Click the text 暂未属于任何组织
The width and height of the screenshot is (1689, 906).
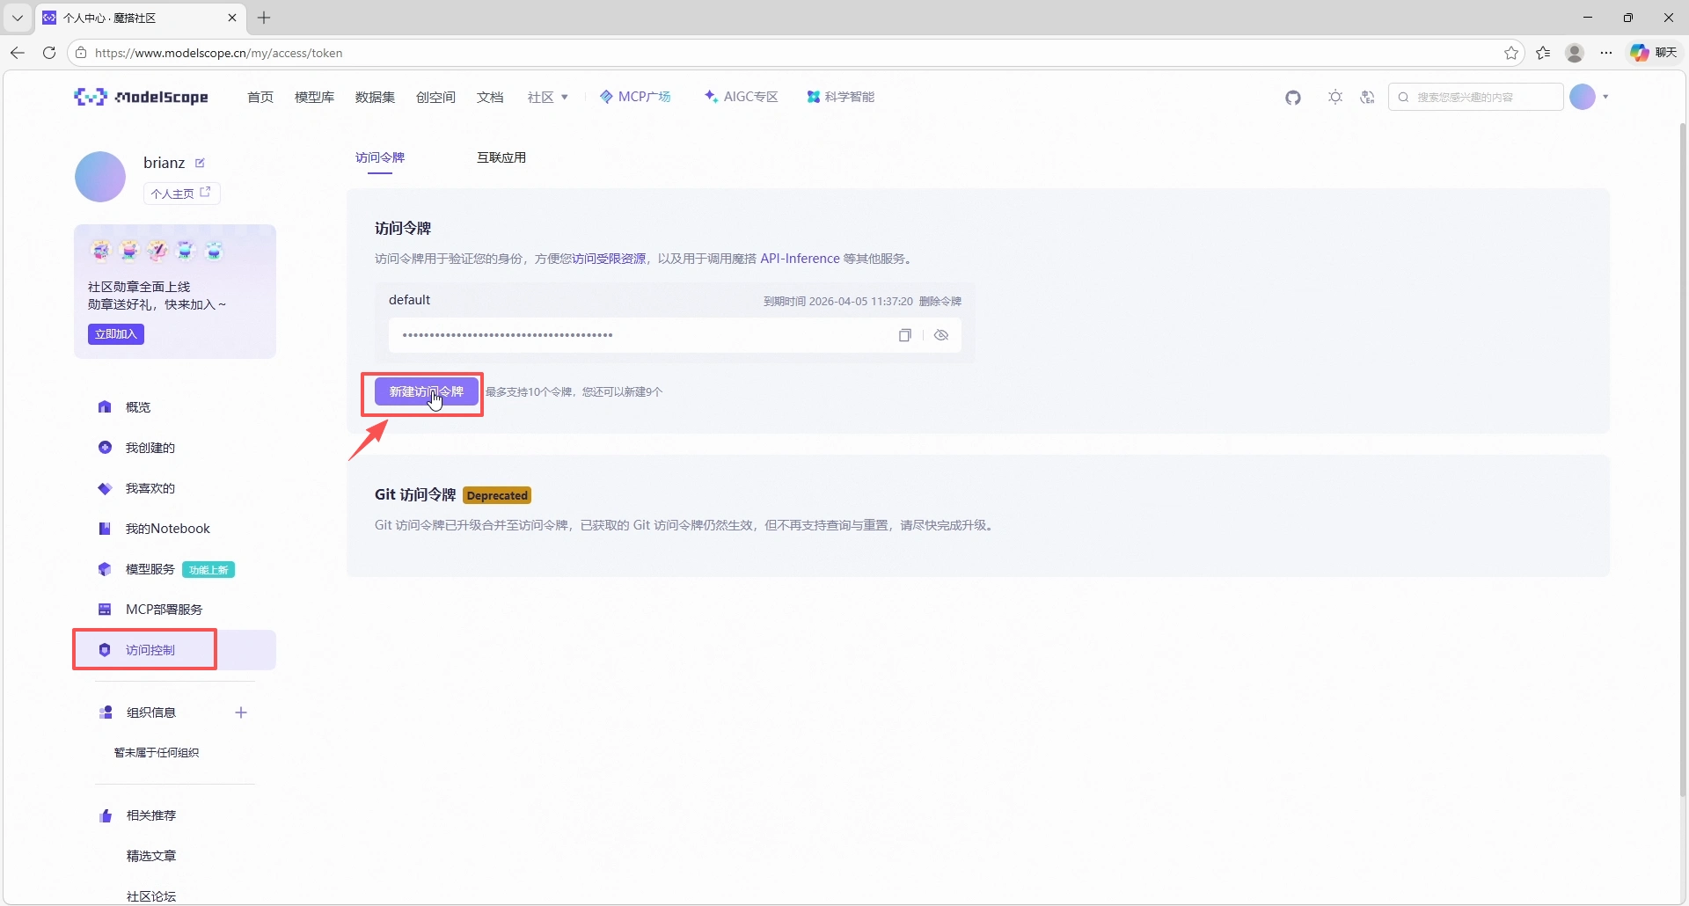point(157,753)
